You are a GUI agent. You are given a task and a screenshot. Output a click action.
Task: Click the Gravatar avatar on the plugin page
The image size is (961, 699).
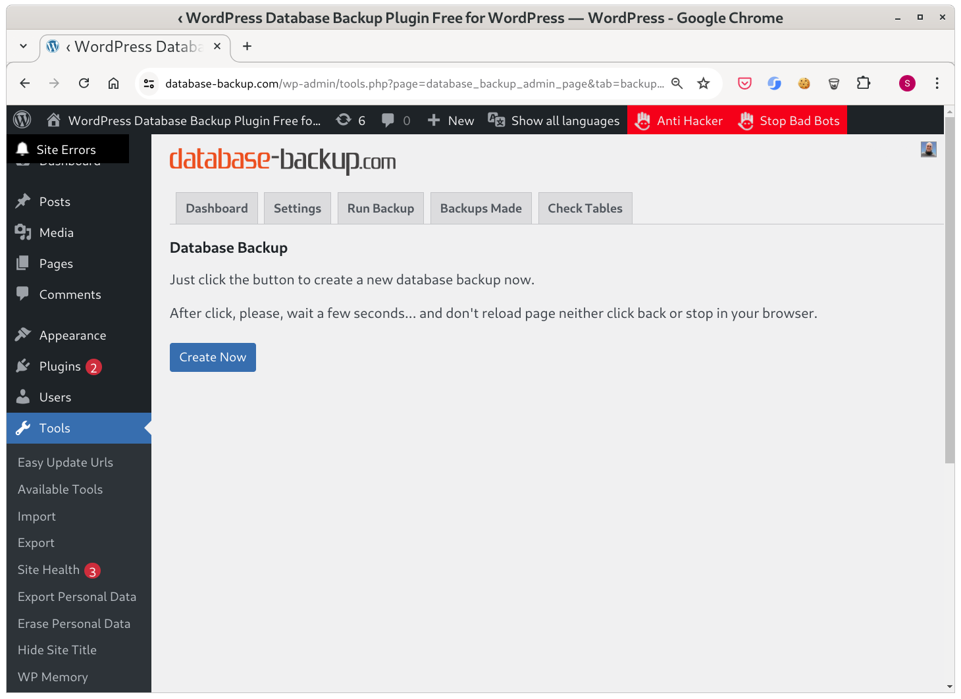point(928,149)
